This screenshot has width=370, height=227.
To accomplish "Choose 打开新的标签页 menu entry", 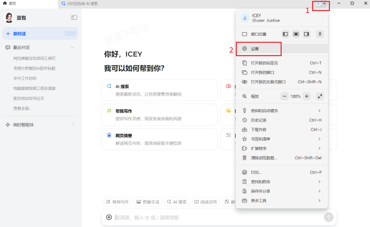I will pyautogui.click(x=282, y=63).
